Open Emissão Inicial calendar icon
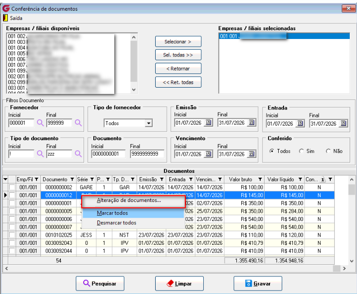The height and width of the screenshot is (294, 357). (x=208, y=123)
